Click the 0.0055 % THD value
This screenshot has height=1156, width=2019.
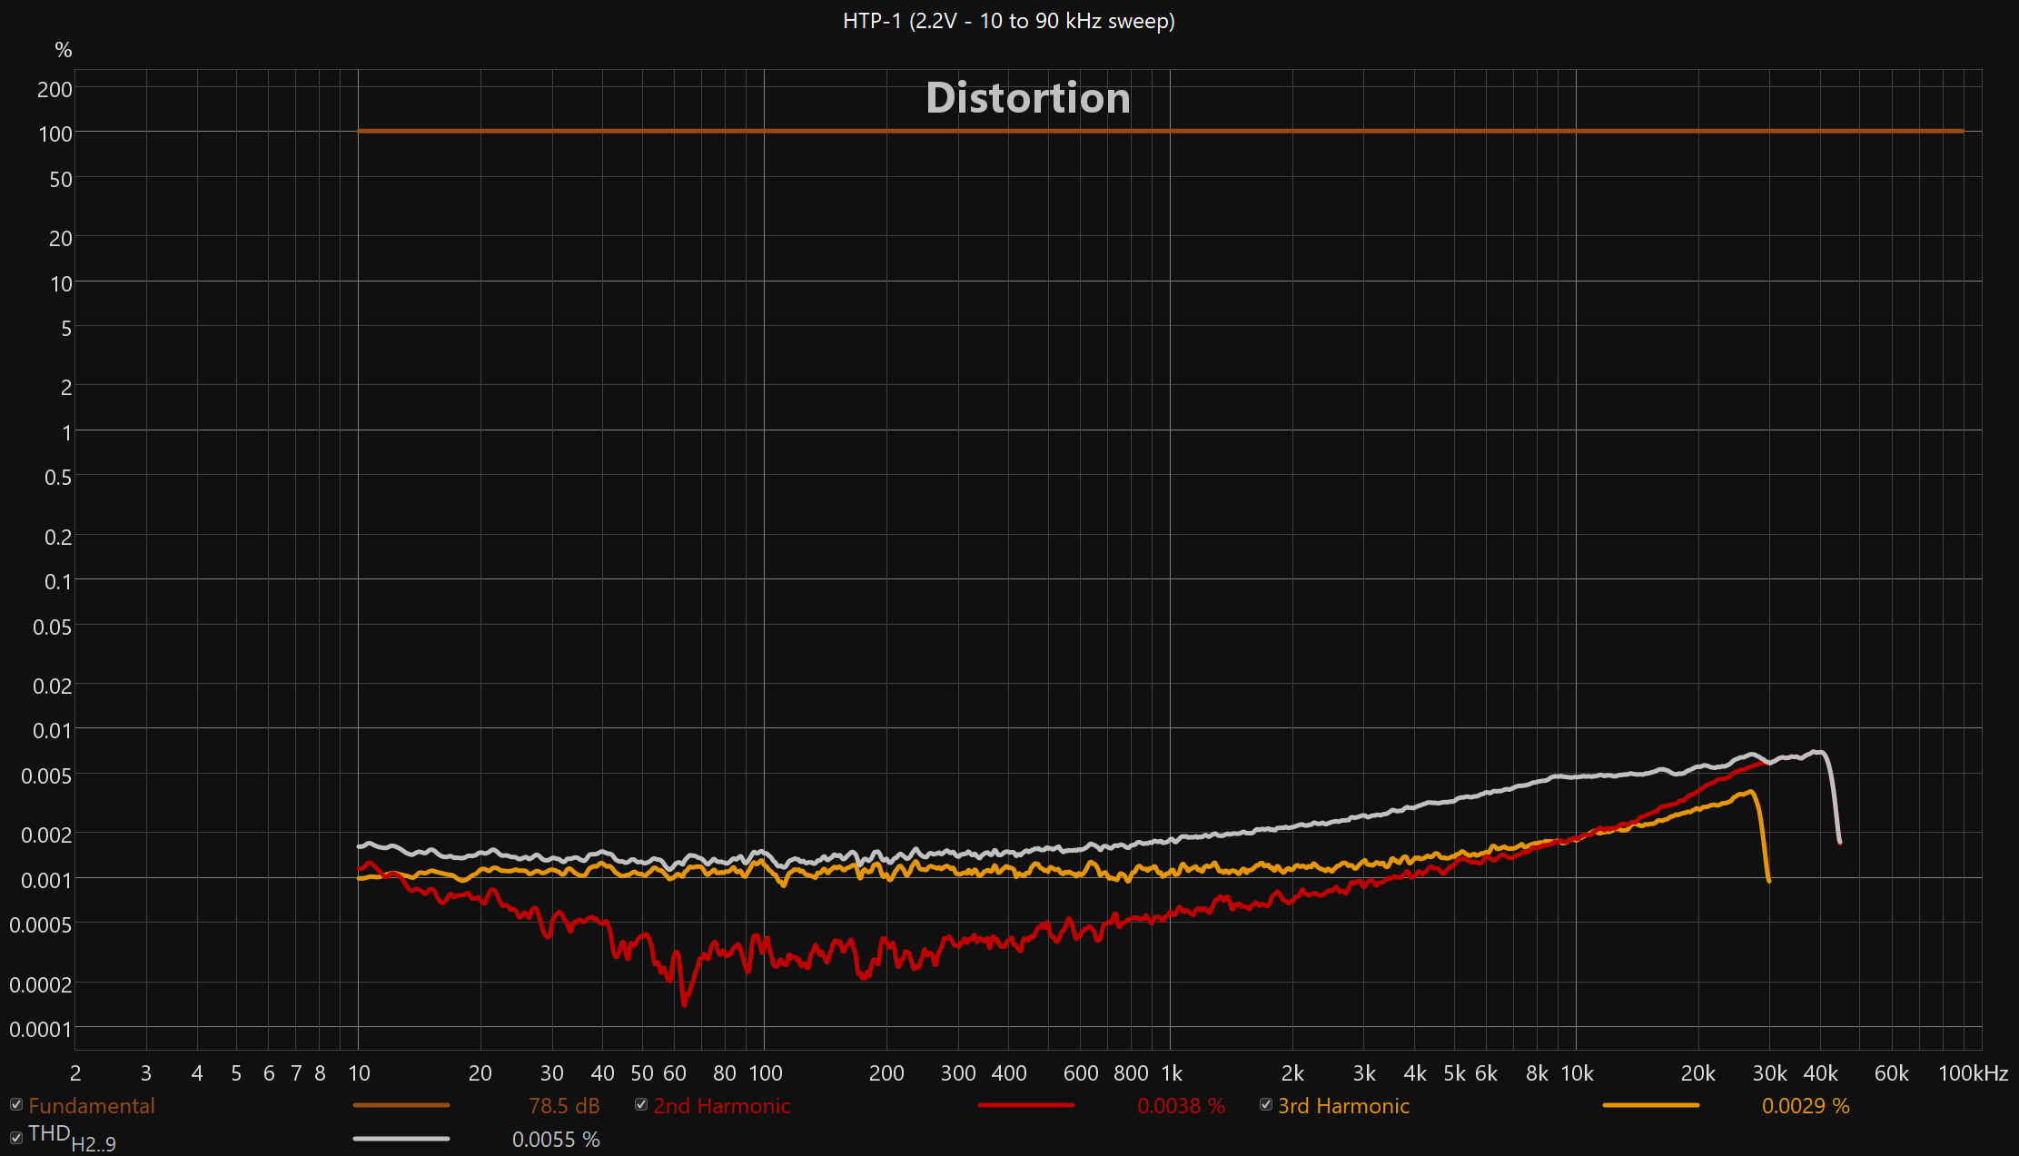[556, 1140]
